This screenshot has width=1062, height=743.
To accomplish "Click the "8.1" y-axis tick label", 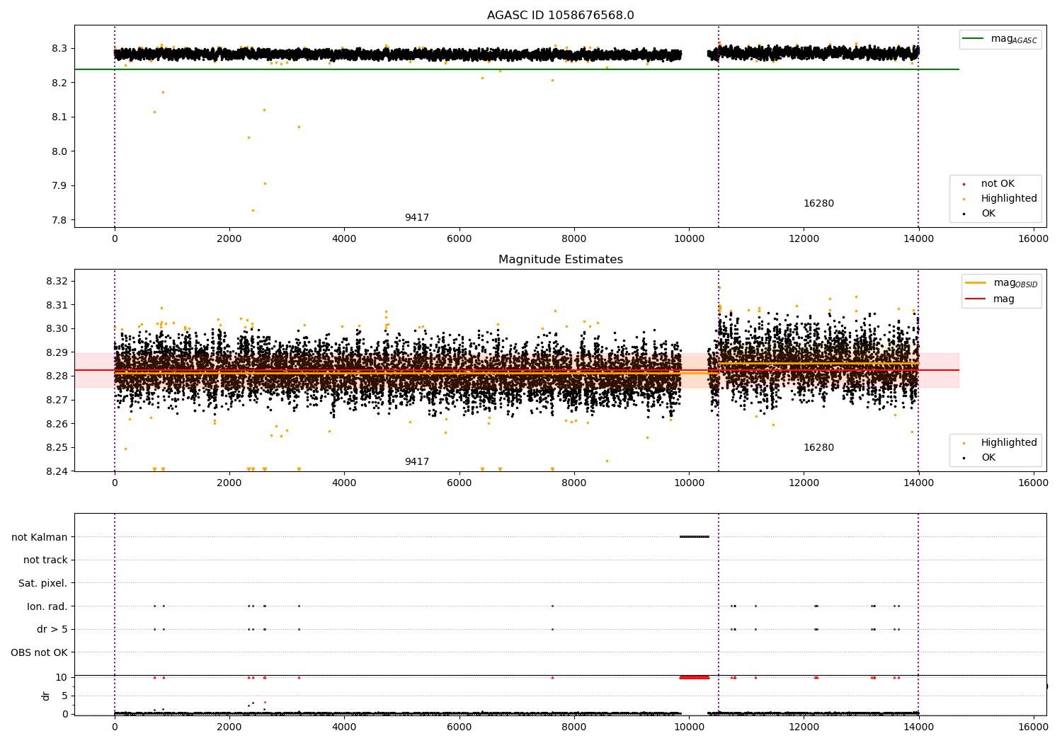I will [59, 117].
